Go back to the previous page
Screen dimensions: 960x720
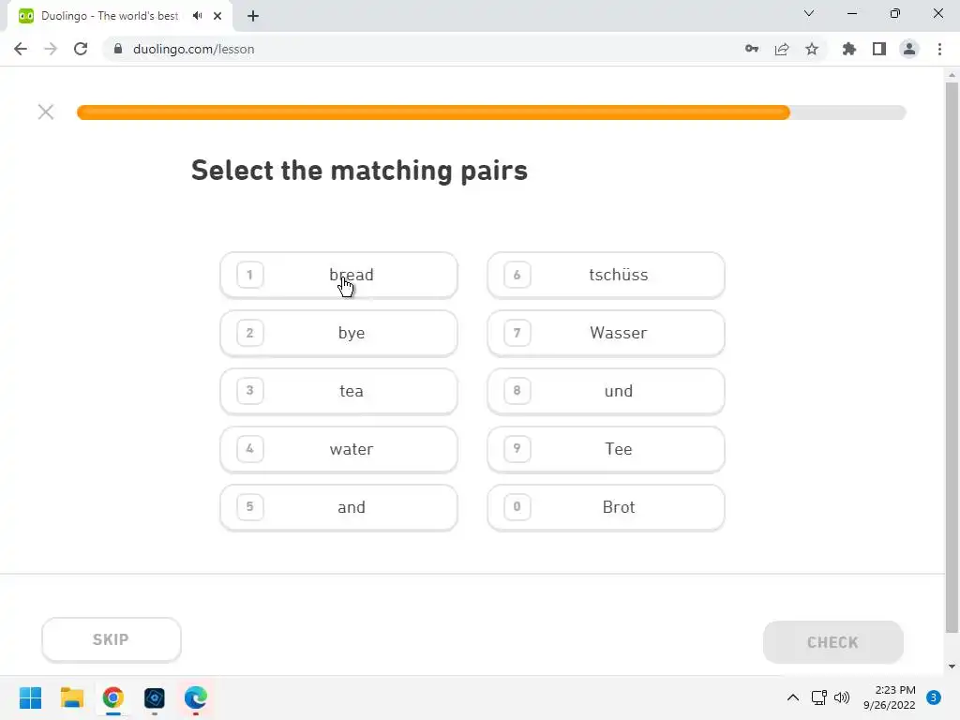click(x=21, y=49)
